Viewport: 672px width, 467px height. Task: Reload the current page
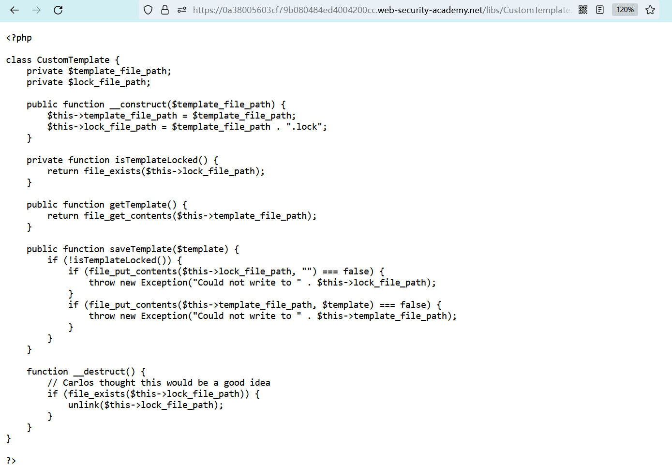click(58, 10)
